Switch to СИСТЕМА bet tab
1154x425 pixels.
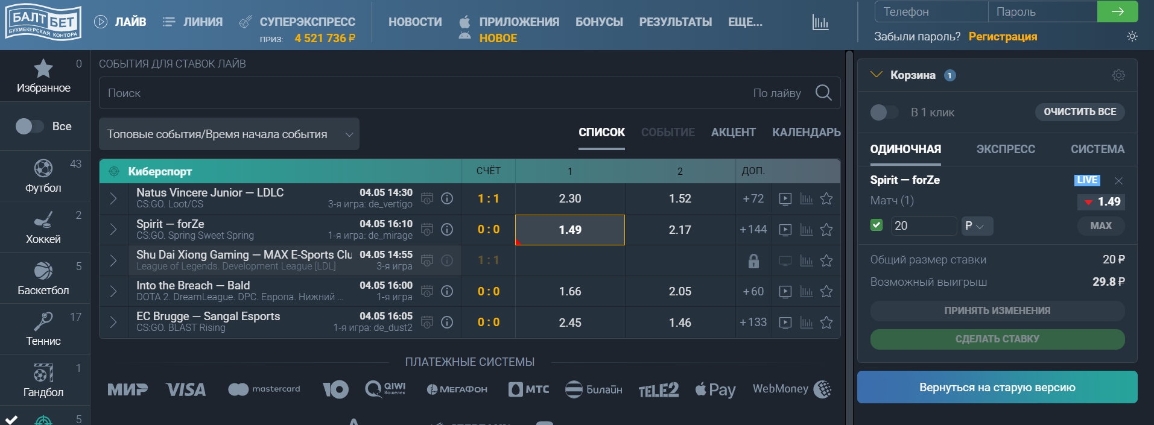[x=1097, y=149]
